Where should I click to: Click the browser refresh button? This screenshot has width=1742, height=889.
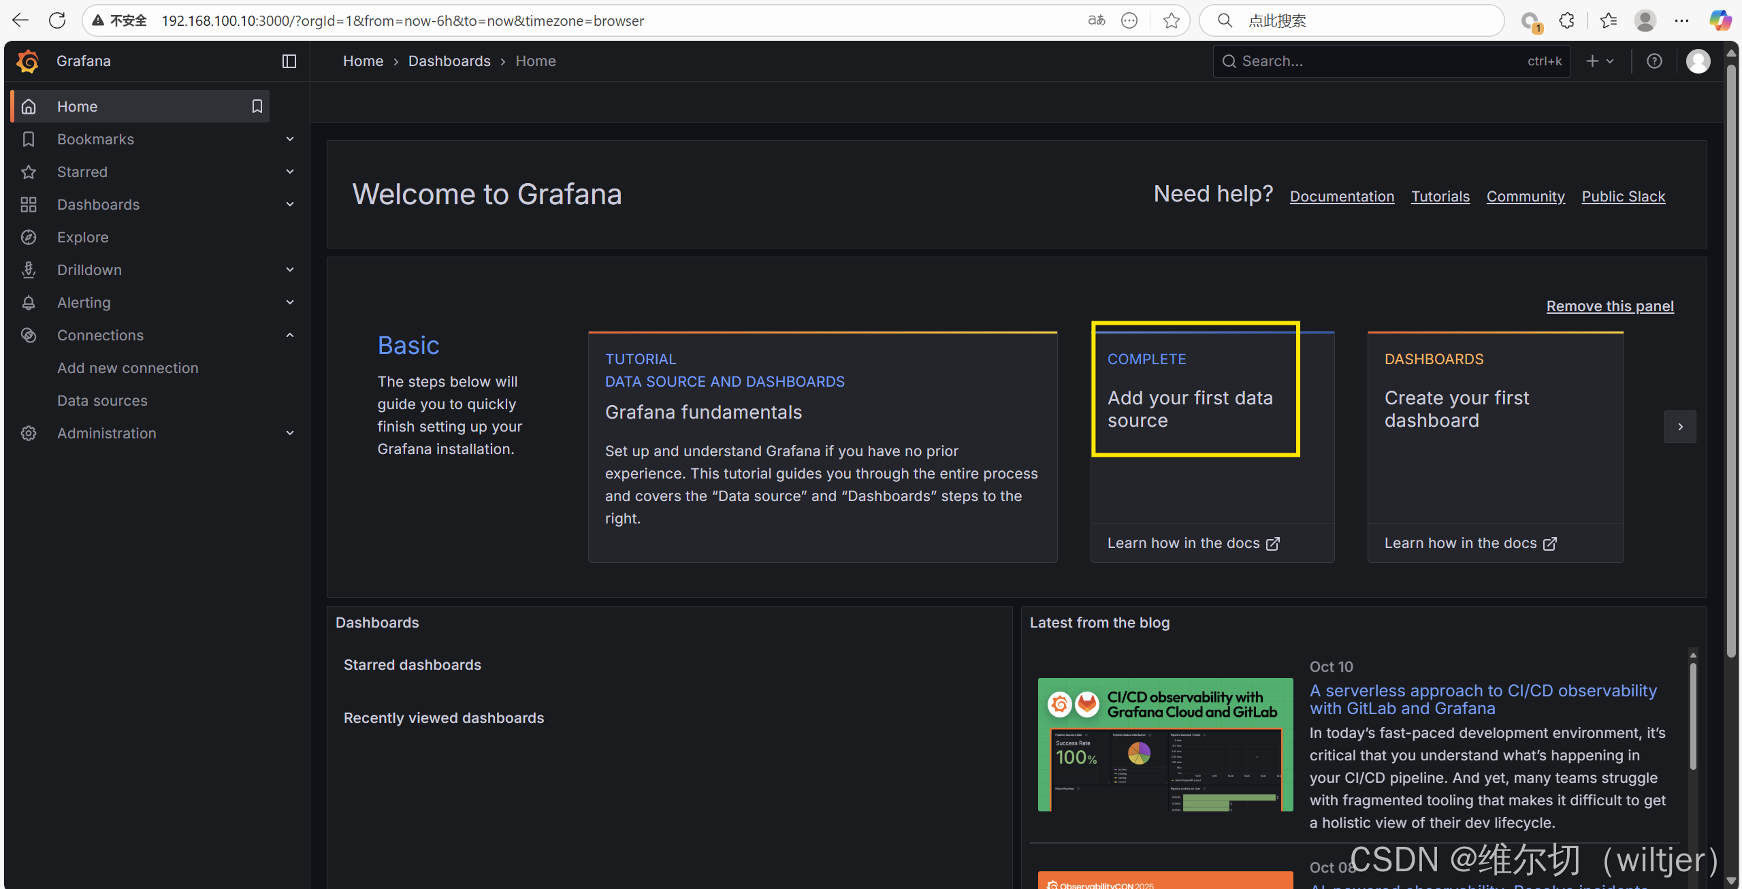(x=57, y=20)
